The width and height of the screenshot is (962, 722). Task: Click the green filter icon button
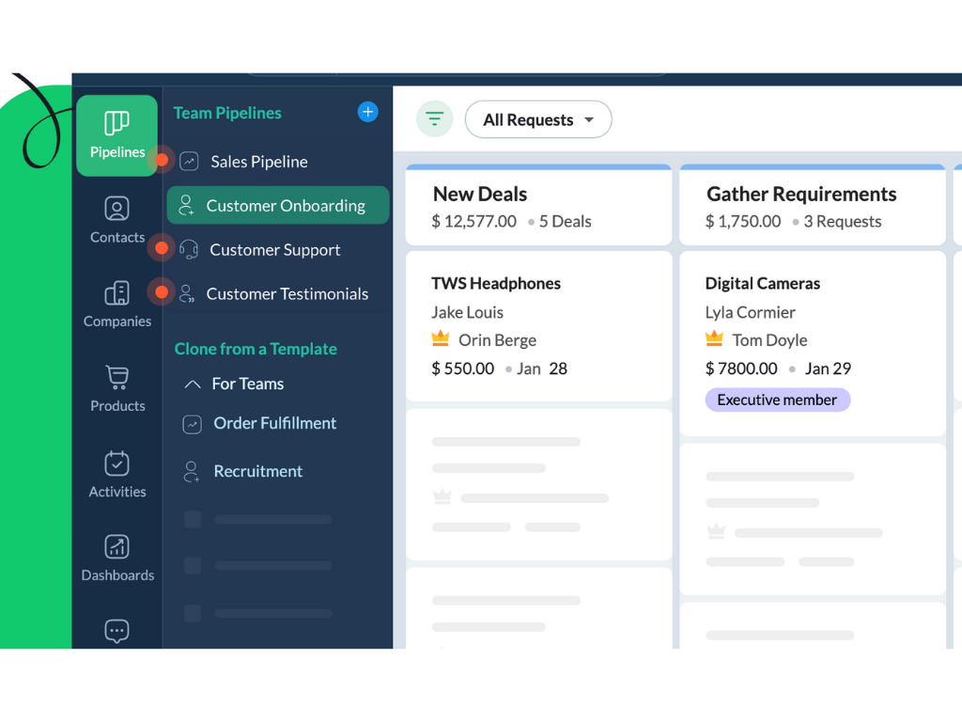(434, 119)
